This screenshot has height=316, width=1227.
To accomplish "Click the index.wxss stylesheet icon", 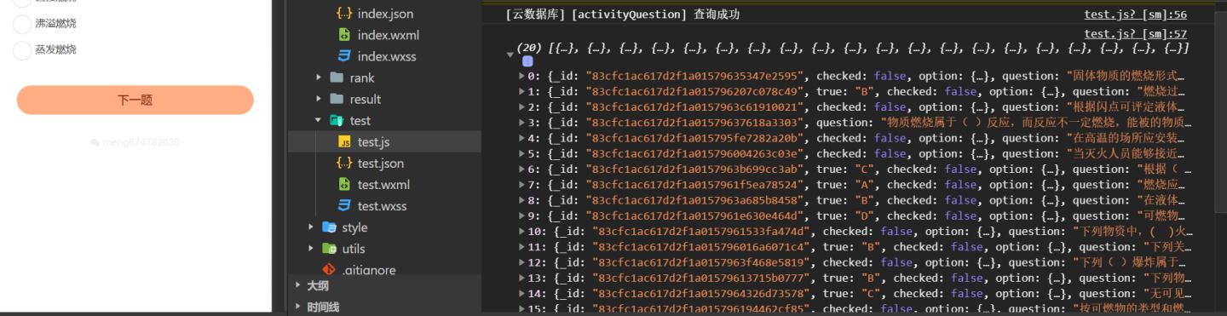I will 344,56.
